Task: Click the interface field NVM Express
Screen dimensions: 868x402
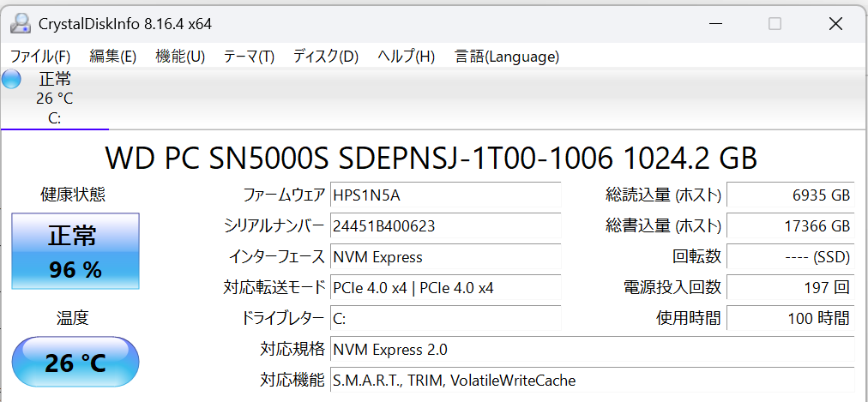Action: [x=445, y=257]
